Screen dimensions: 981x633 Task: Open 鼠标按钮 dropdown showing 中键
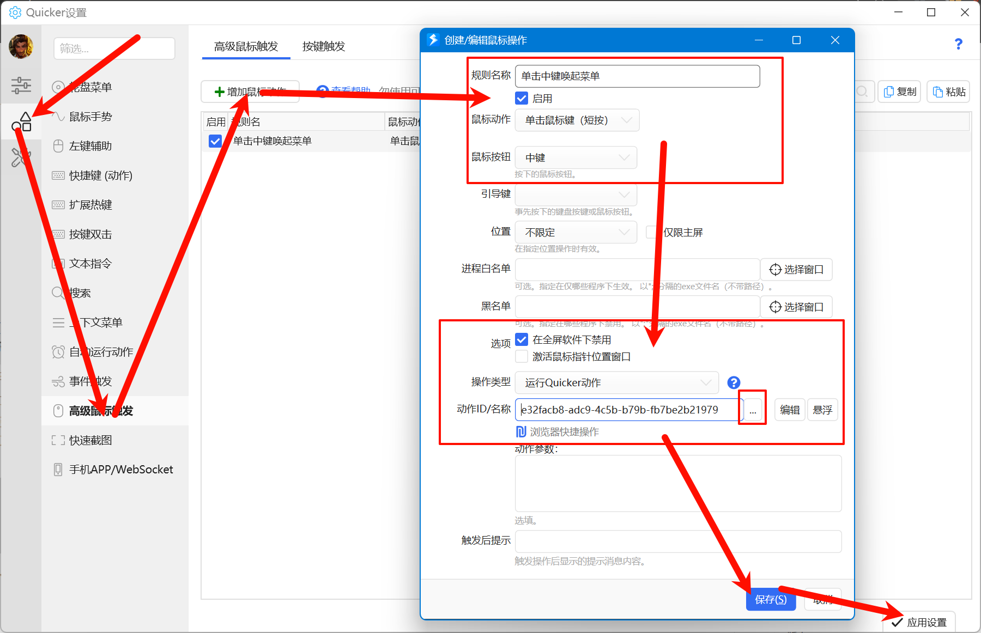pyautogui.click(x=576, y=157)
